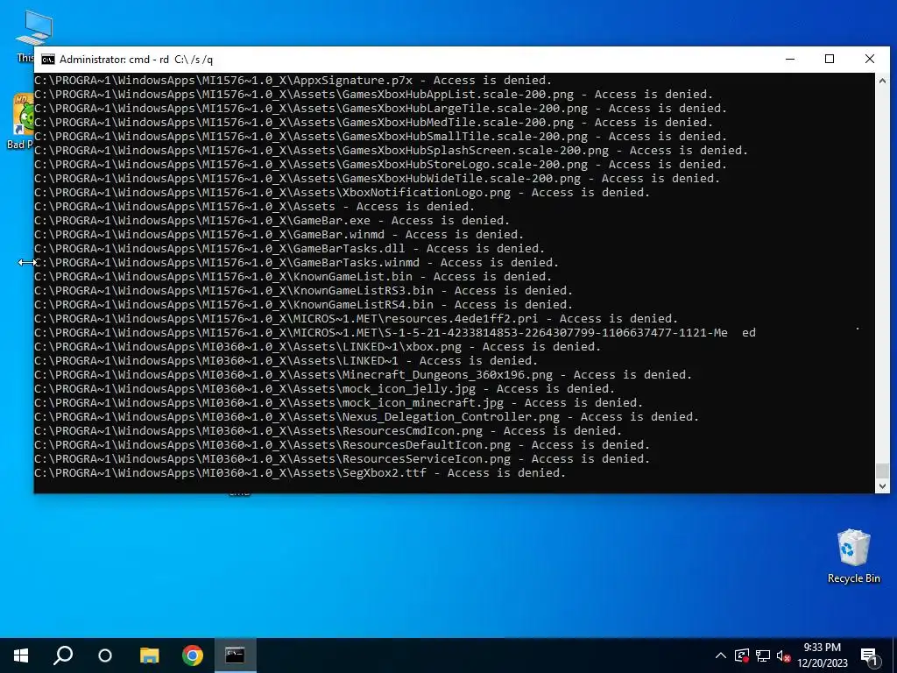Click the GamesXboxHubAppList.scale-200.png line
Viewport: 897px width, 673px height.
tap(373, 95)
